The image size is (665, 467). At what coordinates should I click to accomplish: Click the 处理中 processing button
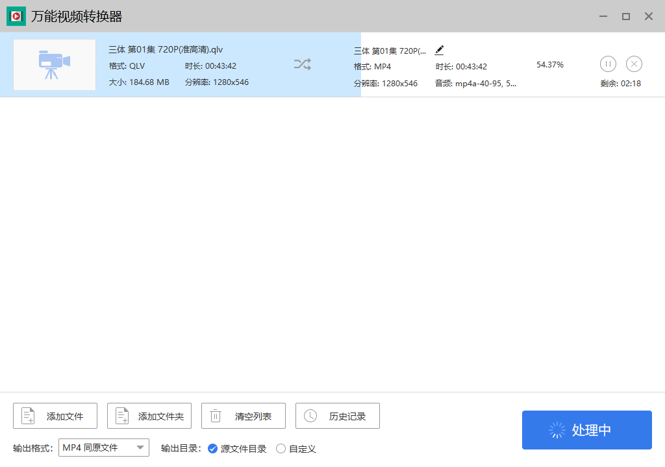(x=587, y=430)
